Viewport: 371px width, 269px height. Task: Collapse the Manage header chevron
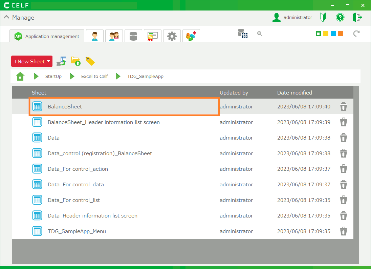click(x=6, y=17)
